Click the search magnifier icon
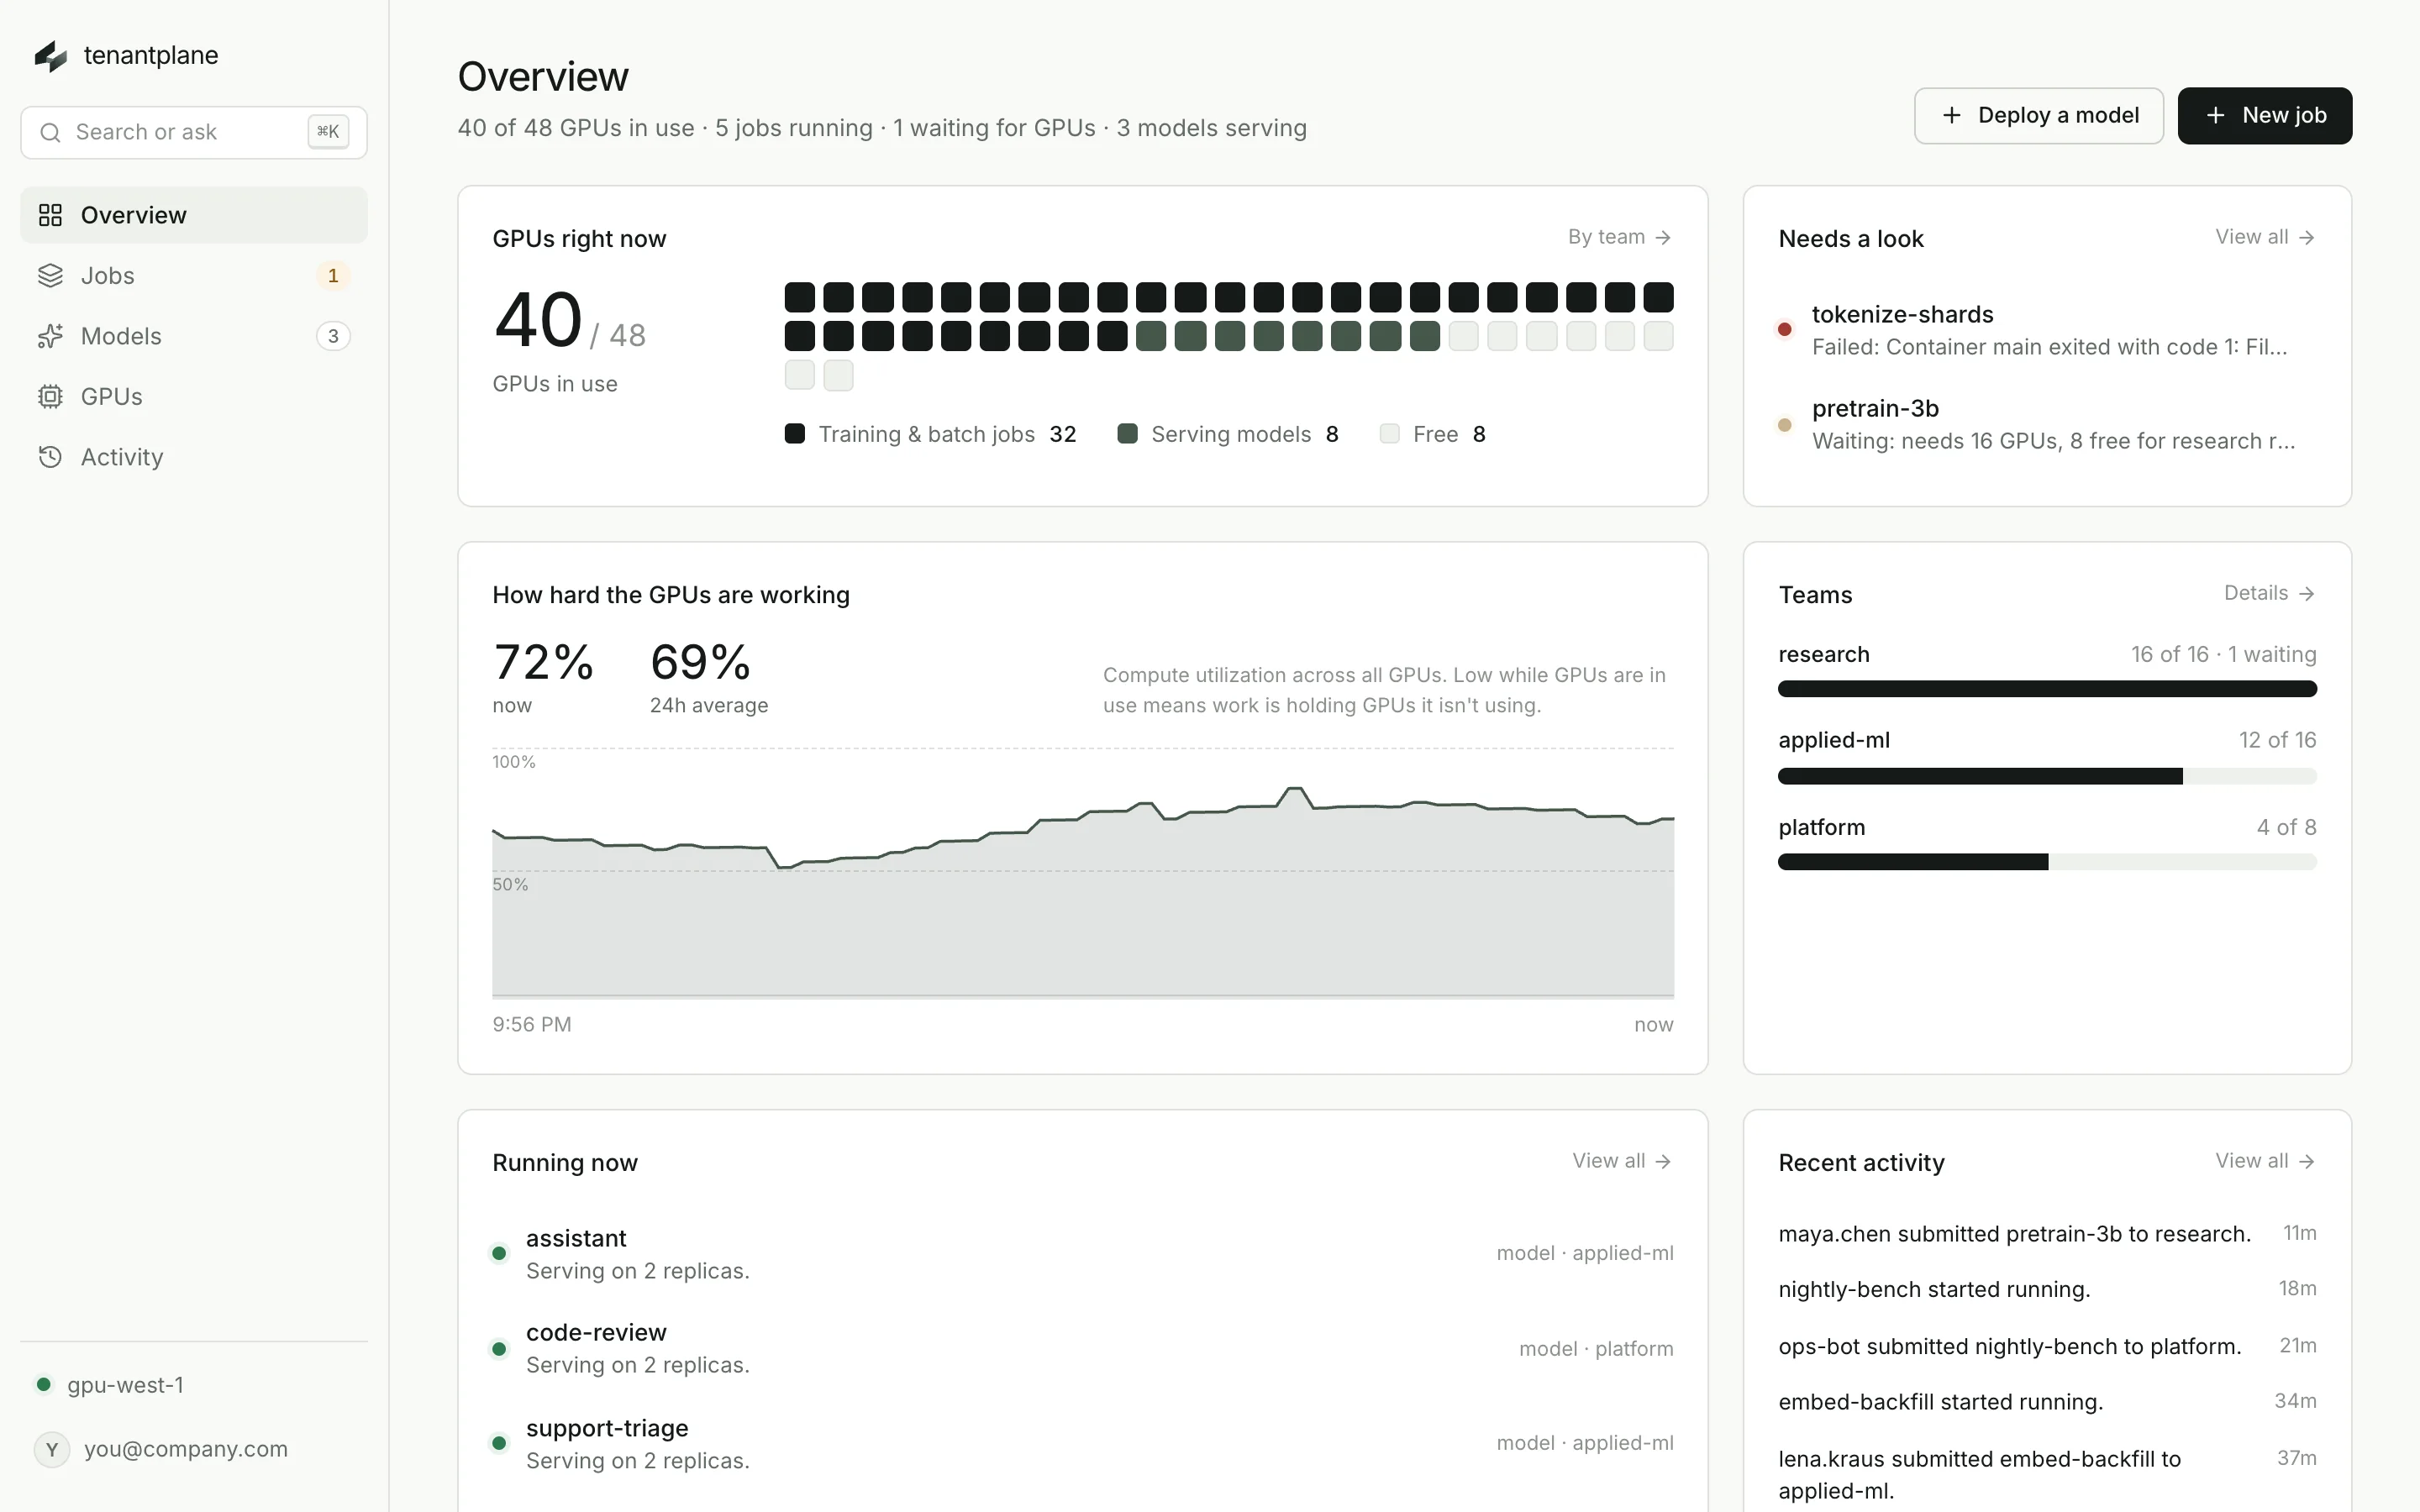The width and height of the screenshot is (2420, 1512). 50,132
